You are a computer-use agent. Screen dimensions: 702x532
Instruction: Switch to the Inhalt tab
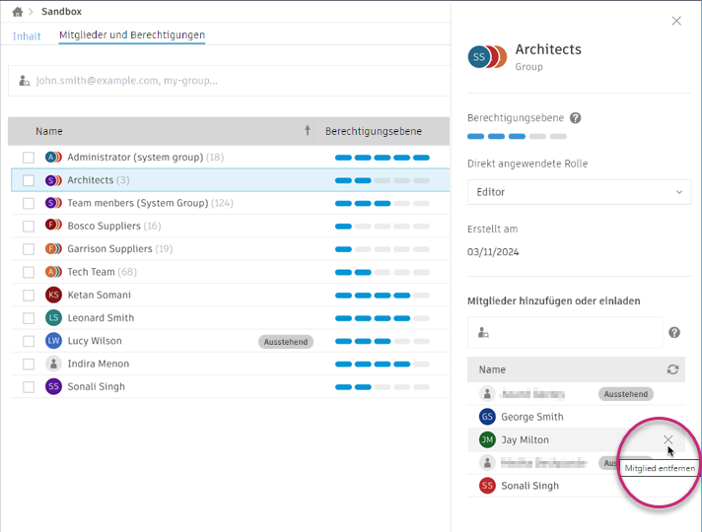click(x=27, y=36)
